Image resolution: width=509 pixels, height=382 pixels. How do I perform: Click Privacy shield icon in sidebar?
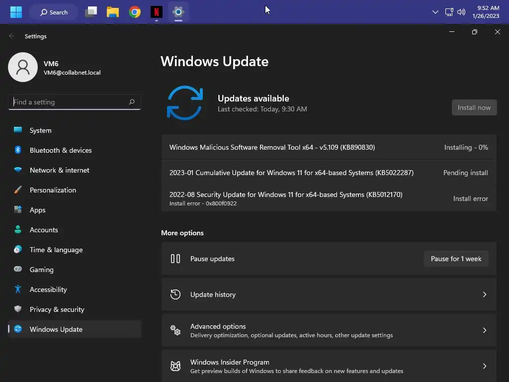point(18,309)
